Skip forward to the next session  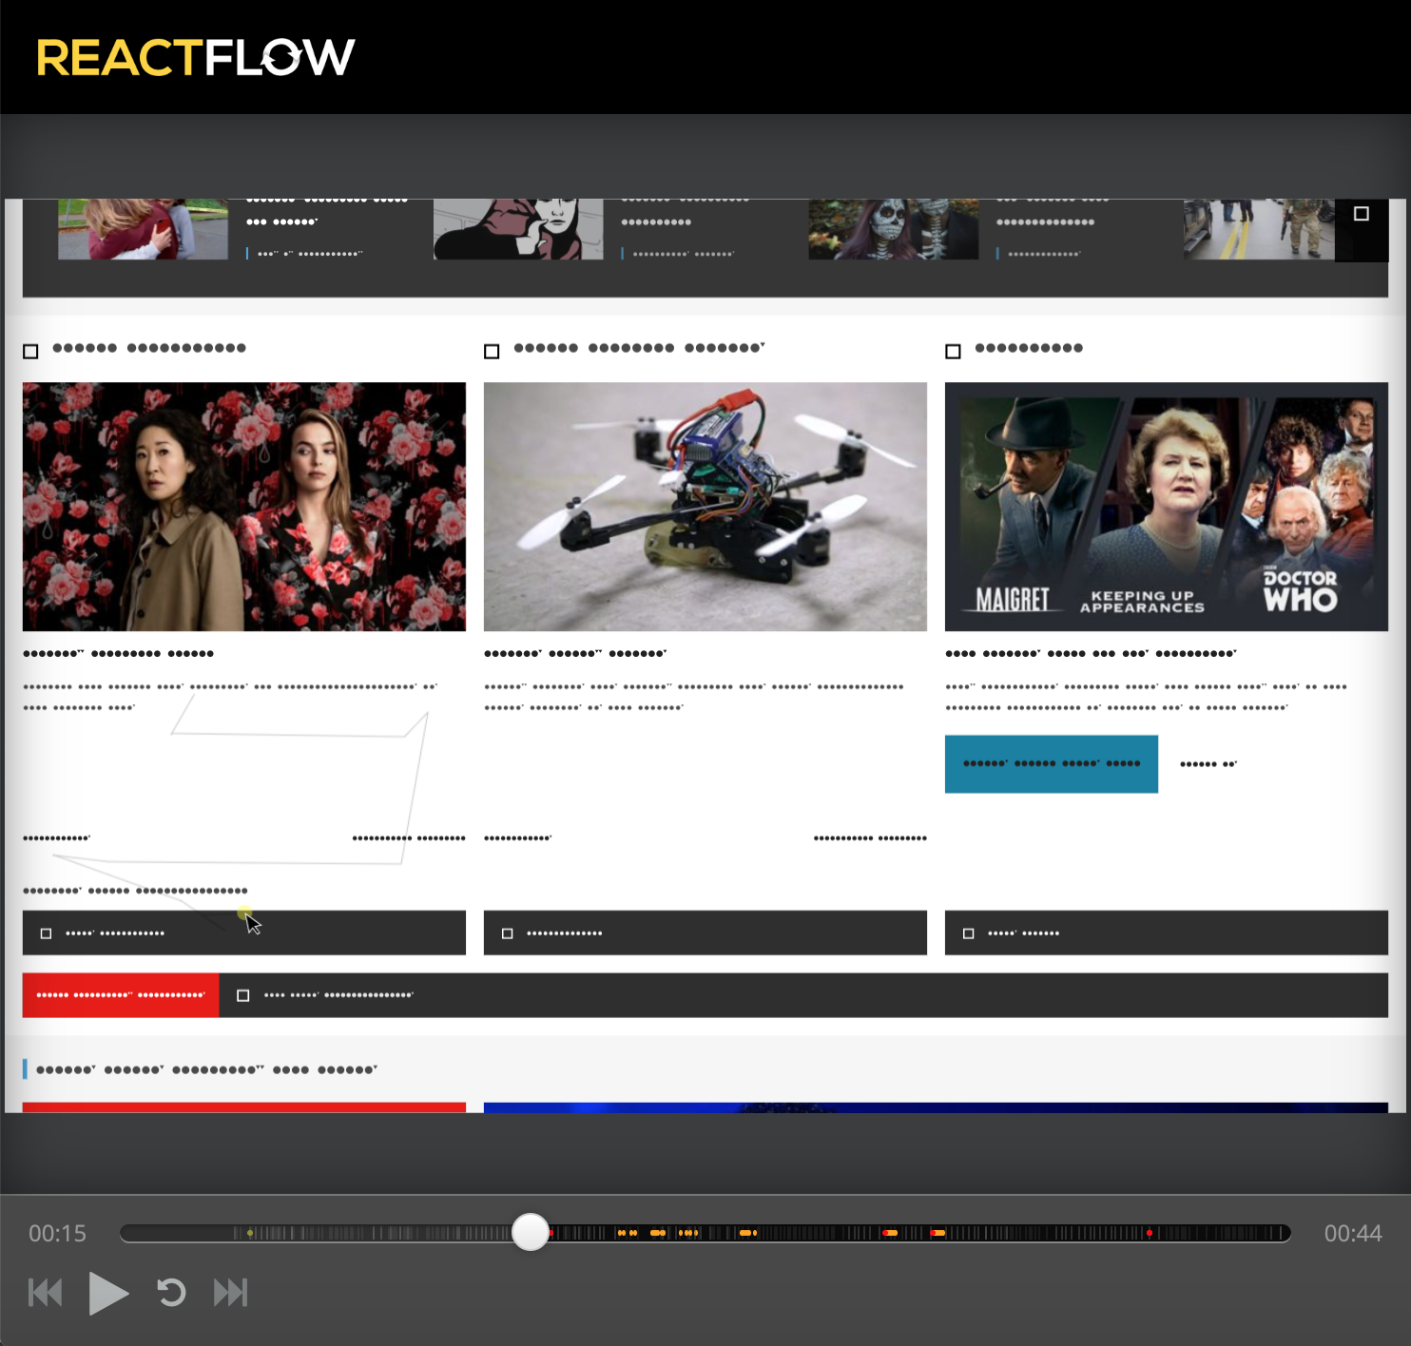tap(231, 1293)
